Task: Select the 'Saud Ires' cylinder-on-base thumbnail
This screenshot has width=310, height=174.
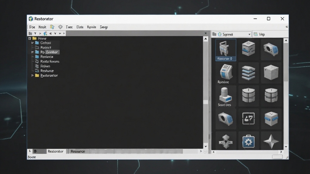Action: click(226, 96)
